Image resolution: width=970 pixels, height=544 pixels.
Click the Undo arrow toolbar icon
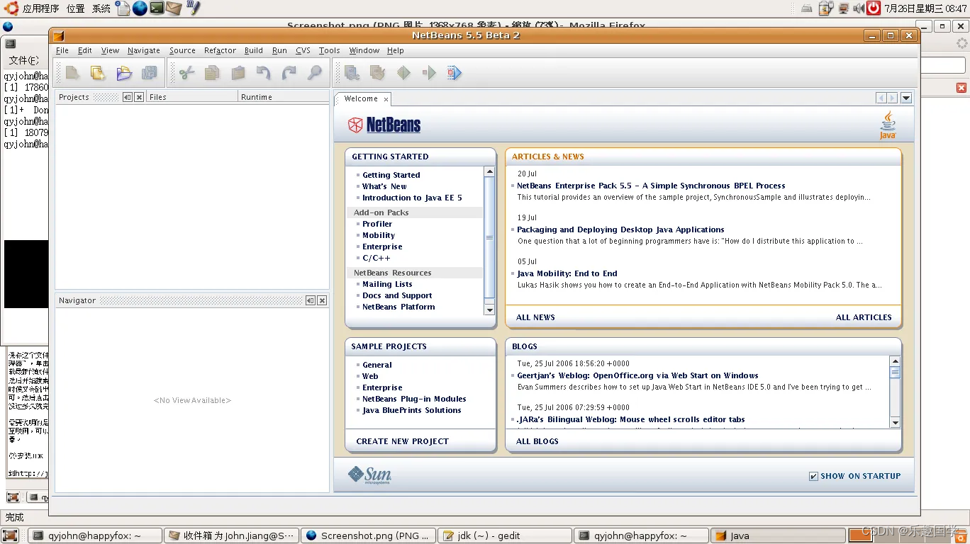tap(263, 72)
